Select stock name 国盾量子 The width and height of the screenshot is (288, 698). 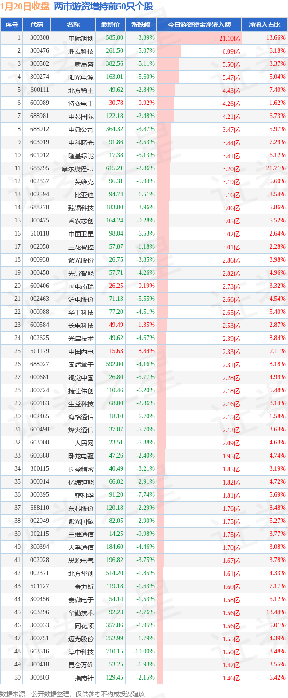tap(81, 365)
